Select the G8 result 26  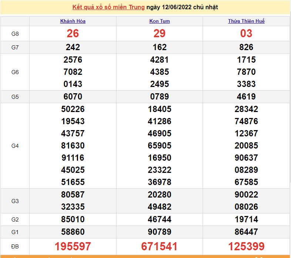pyautogui.click(x=73, y=34)
